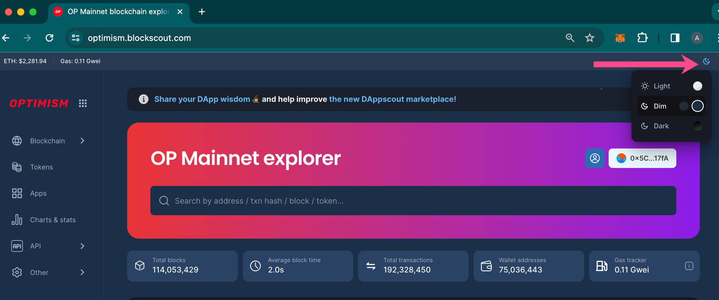
Task: Pick the black Dark color swatch
Action: point(697,126)
